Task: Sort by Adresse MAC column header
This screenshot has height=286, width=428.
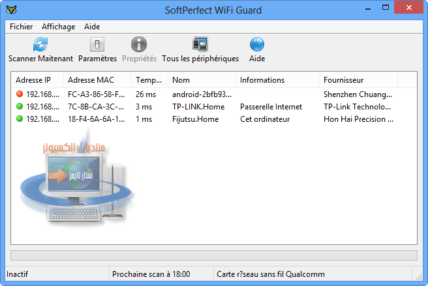Action: 97,80
